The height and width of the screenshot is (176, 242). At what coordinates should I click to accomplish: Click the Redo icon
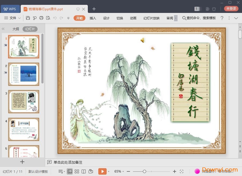pos(62,18)
